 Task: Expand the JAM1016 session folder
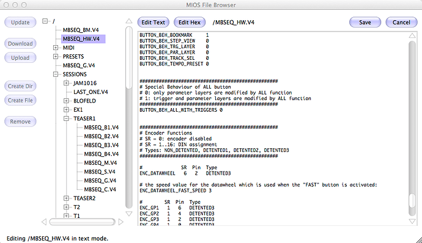pos(66,83)
